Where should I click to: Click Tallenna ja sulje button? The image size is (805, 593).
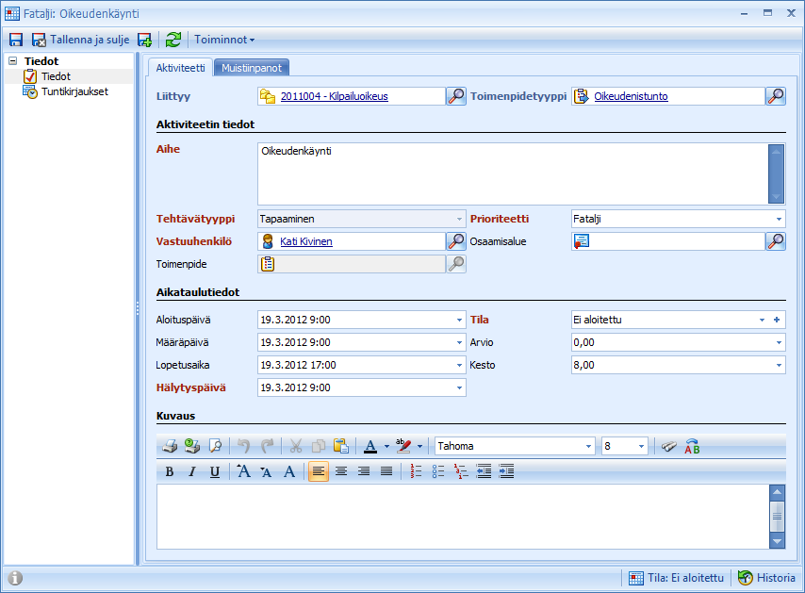click(81, 40)
